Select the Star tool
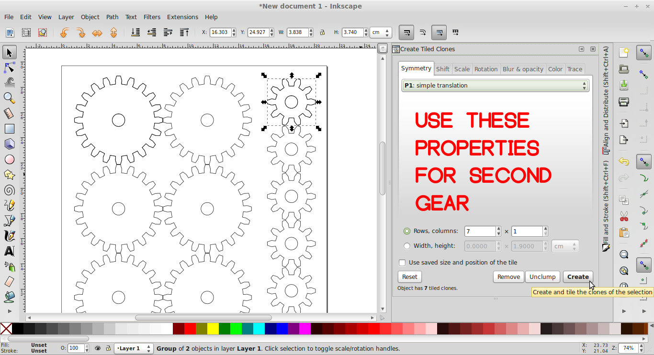The height and width of the screenshot is (355, 654). (9, 174)
